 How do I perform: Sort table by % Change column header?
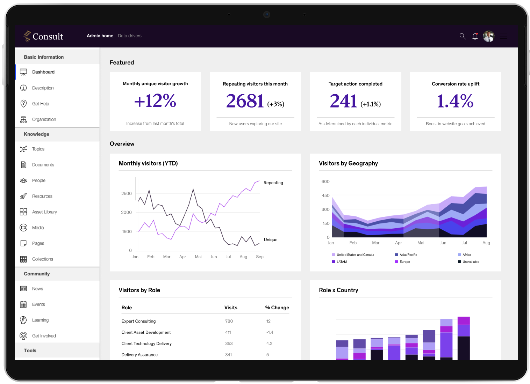point(277,308)
